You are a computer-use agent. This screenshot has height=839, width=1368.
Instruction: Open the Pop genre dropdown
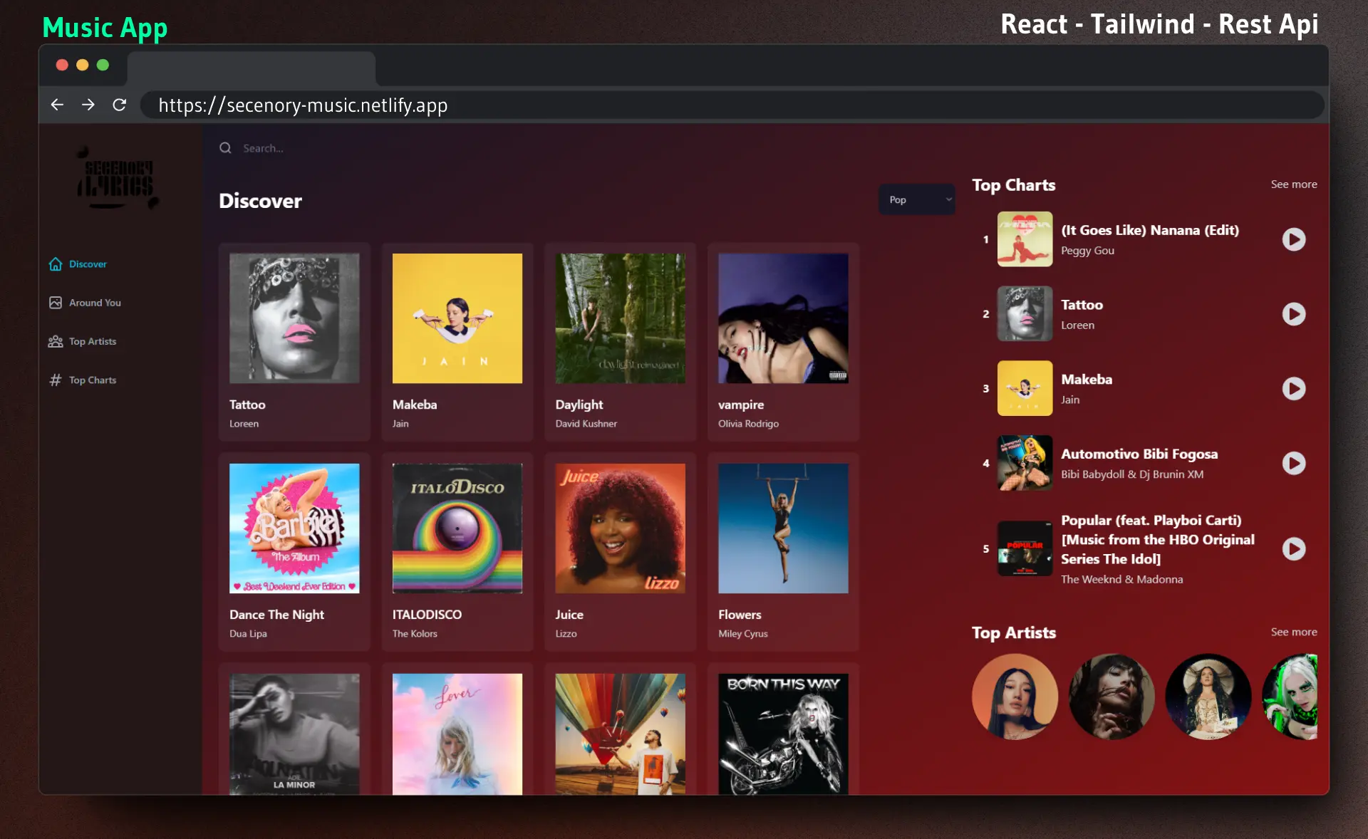[916, 200]
